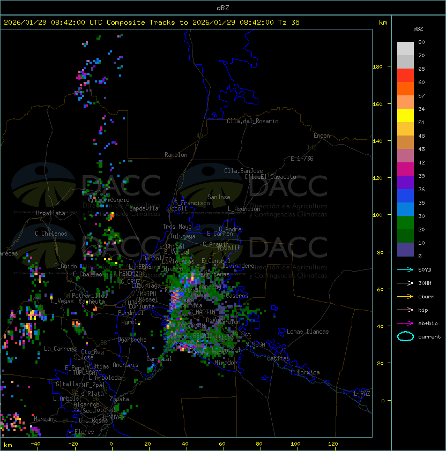Click the dBZ heading above the color scale

click(418, 29)
